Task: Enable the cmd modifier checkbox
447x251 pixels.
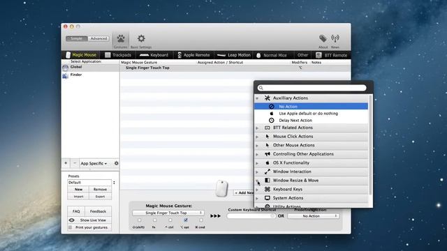Action: point(201,220)
